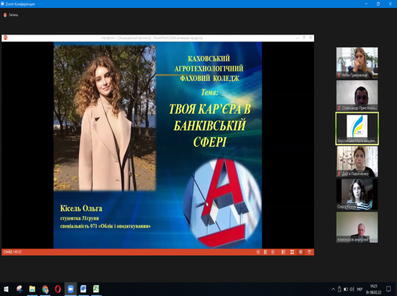
Task: Select the Херсонська Мала академ... participant tile
Action: [x=357, y=128]
